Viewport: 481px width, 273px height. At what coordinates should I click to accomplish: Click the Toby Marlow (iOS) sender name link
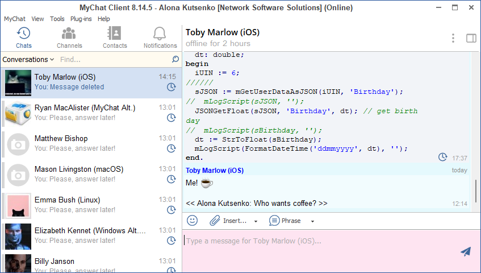click(x=215, y=171)
